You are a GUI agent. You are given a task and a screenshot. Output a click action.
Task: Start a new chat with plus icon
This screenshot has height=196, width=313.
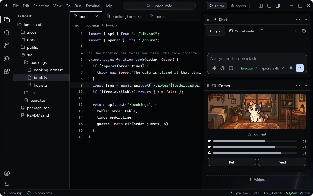point(295,31)
